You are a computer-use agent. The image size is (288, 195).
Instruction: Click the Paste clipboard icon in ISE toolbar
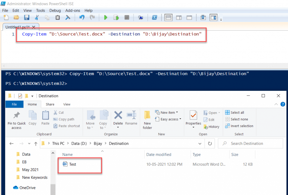(x=57, y=18)
